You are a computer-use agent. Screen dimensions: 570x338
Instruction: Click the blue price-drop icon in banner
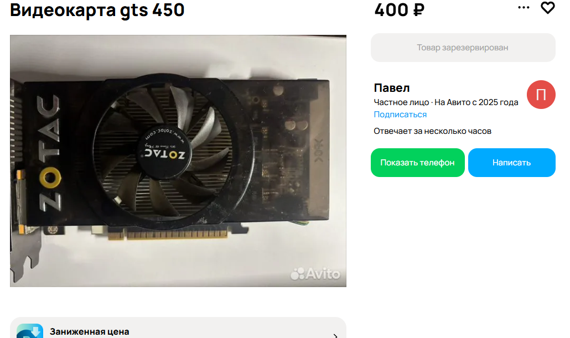[30, 331]
